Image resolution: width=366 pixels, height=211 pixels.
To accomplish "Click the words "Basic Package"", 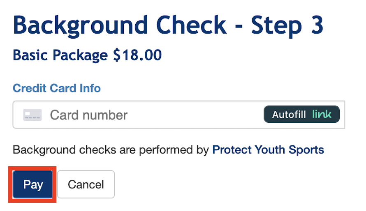I will pos(60,55).
